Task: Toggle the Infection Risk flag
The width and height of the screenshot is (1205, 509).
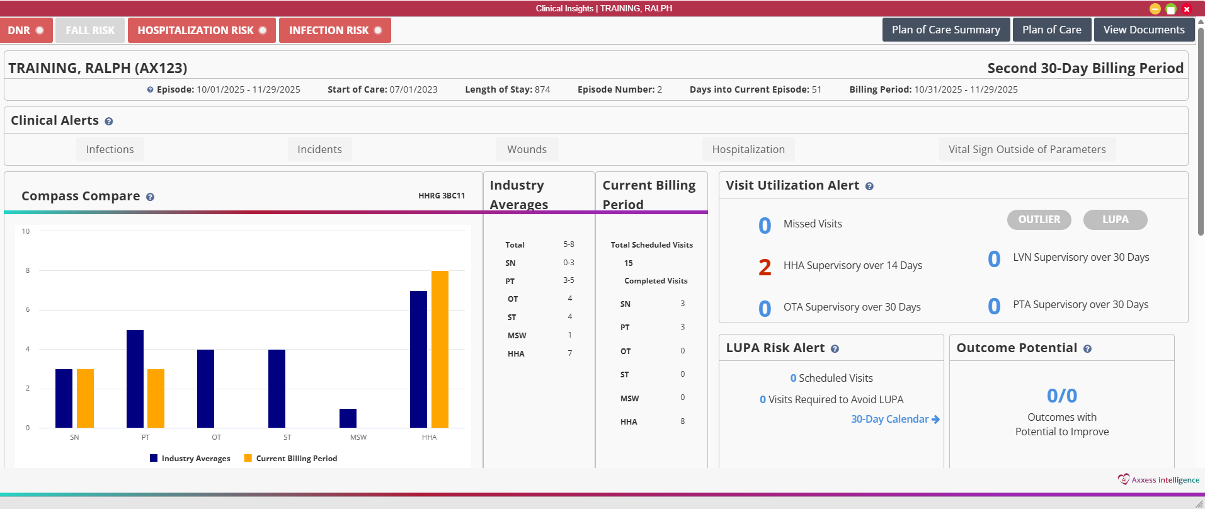Action: (x=334, y=30)
